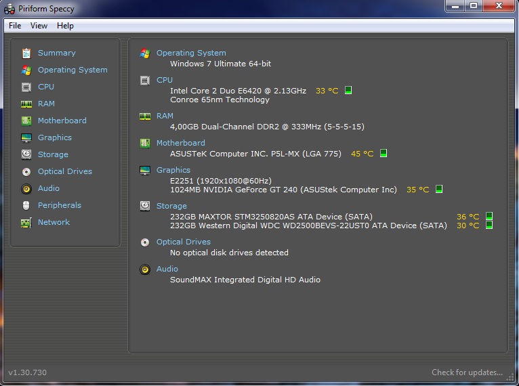Click the Storage drive icon in main panel
Viewport: 519px width, 386px height.
click(x=145, y=206)
